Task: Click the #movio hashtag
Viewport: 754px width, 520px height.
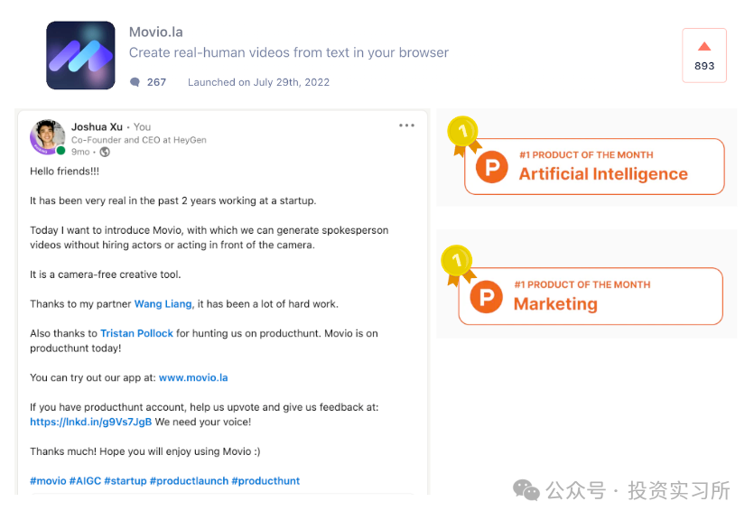Action: click(x=48, y=480)
